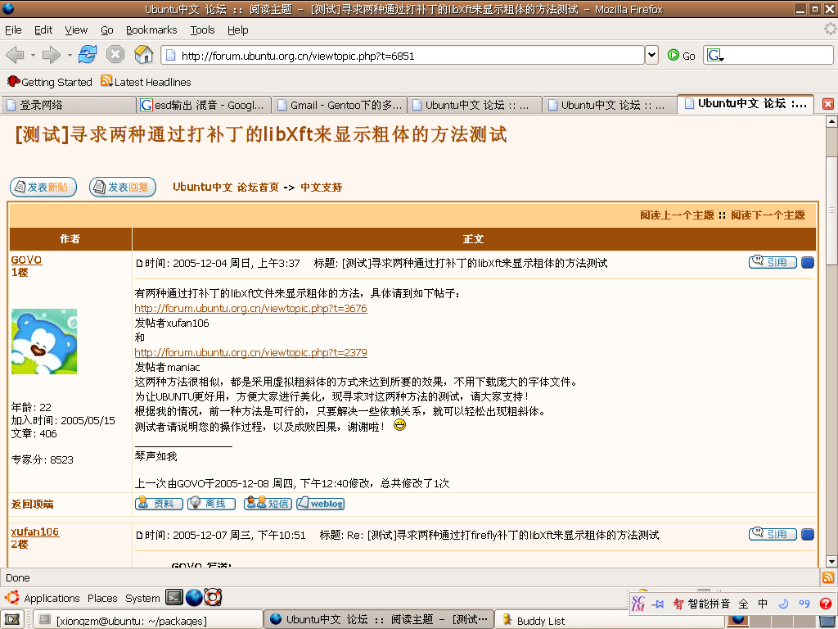Viewport: 838px width, 629px height.
Task: Open GOVO's 资料 profile button
Action: click(x=159, y=504)
